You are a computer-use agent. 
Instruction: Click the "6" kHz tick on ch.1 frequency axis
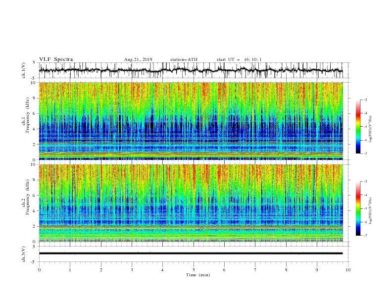(x=35, y=114)
